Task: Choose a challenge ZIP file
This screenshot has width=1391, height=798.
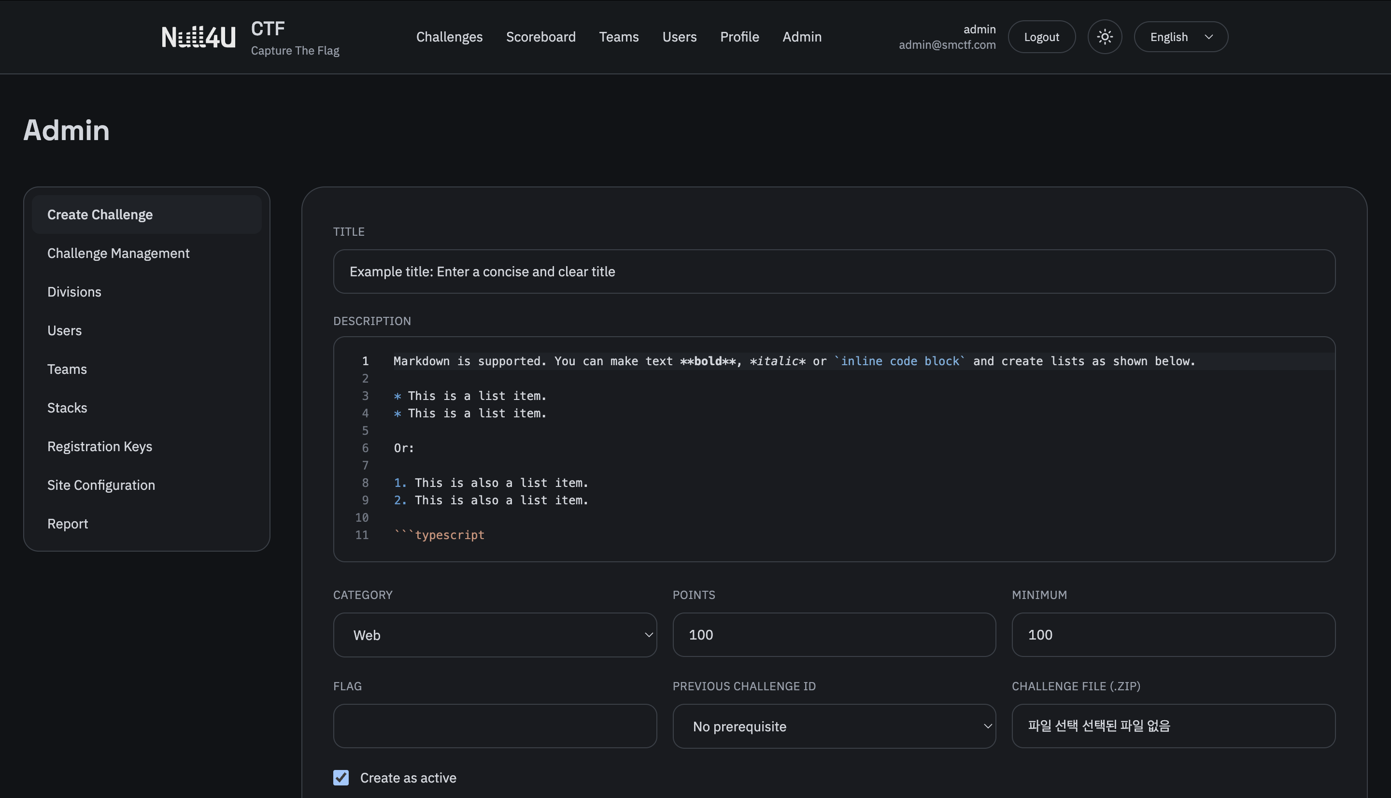Action: click(1053, 726)
